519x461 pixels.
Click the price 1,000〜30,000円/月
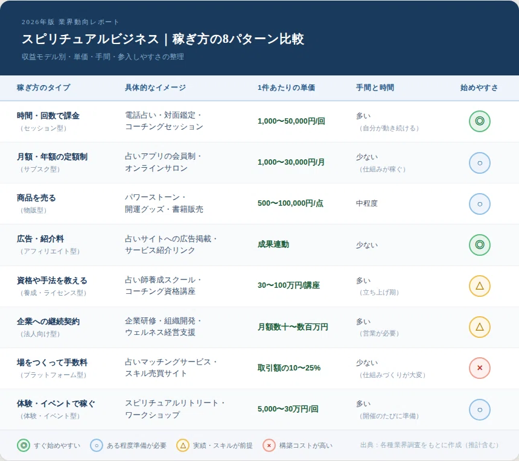click(x=291, y=162)
